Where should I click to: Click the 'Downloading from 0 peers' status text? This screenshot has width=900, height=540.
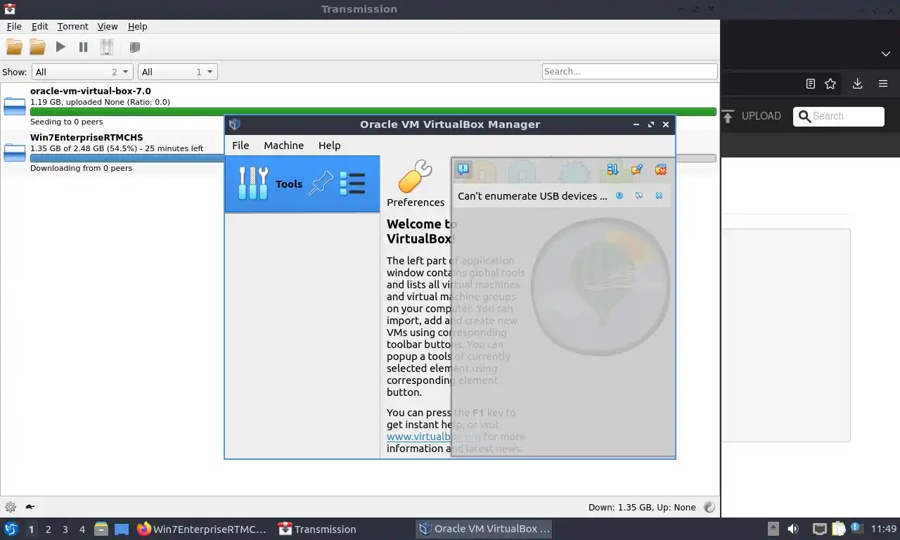point(81,168)
